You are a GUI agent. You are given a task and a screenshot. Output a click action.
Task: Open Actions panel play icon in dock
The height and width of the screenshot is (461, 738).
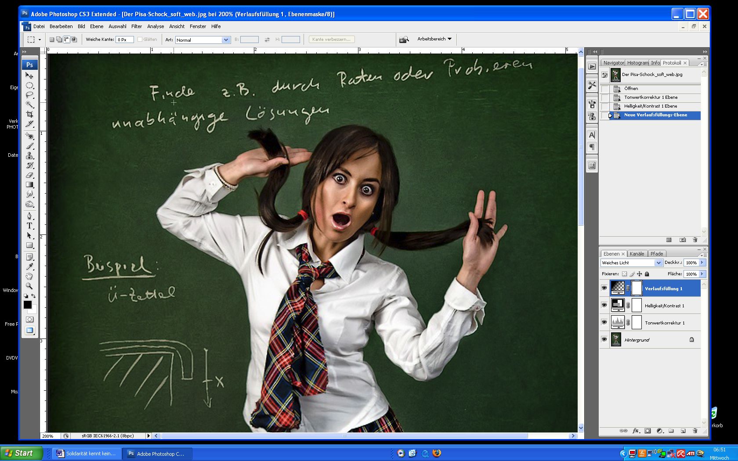[592, 67]
